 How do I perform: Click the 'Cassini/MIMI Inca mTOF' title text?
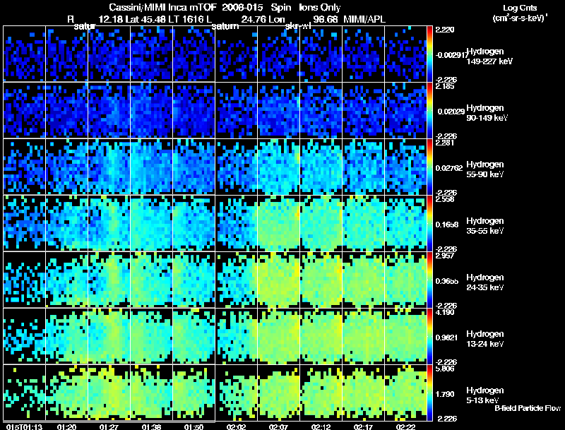[162, 8]
